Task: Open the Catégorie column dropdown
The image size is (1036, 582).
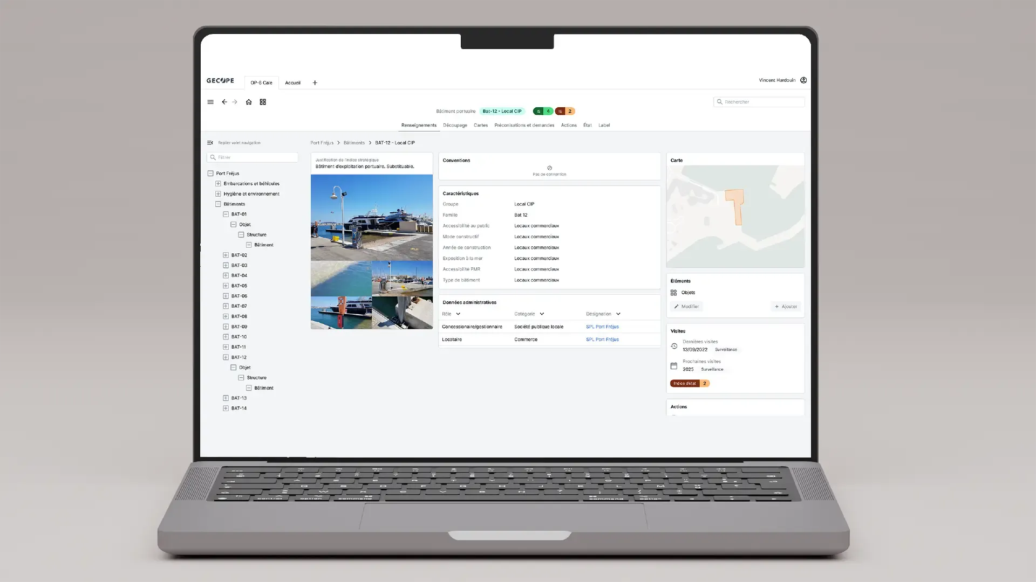Action: coord(542,314)
